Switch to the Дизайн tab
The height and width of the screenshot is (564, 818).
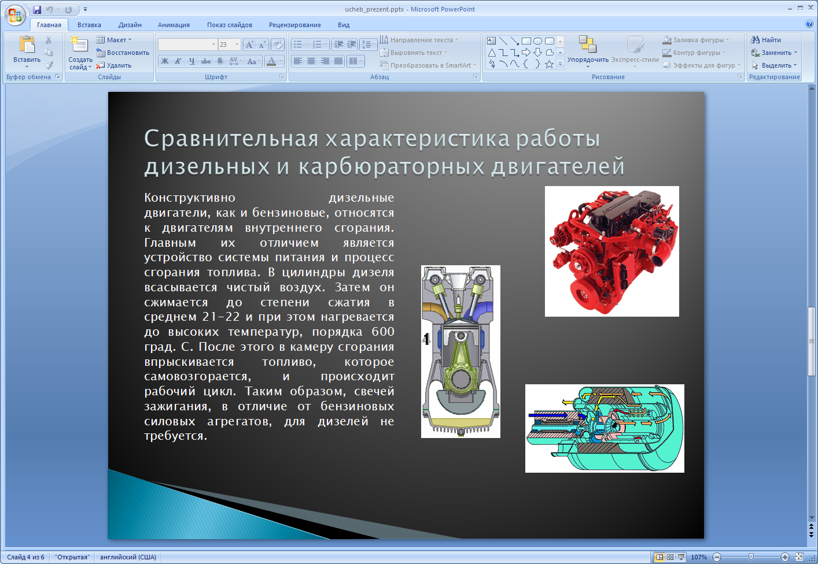pyautogui.click(x=130, y=25)
